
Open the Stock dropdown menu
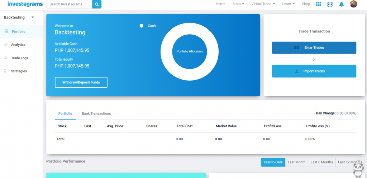(x=238, y=4)
